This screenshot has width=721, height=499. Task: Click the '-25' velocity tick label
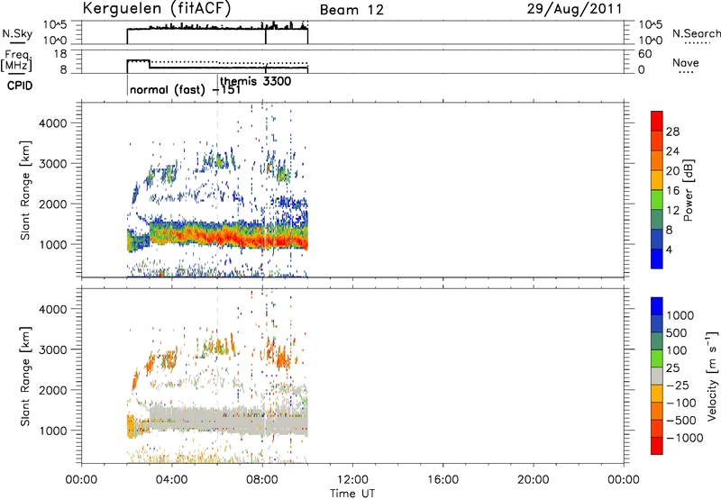pyautogui.click(x=677, y=386)
